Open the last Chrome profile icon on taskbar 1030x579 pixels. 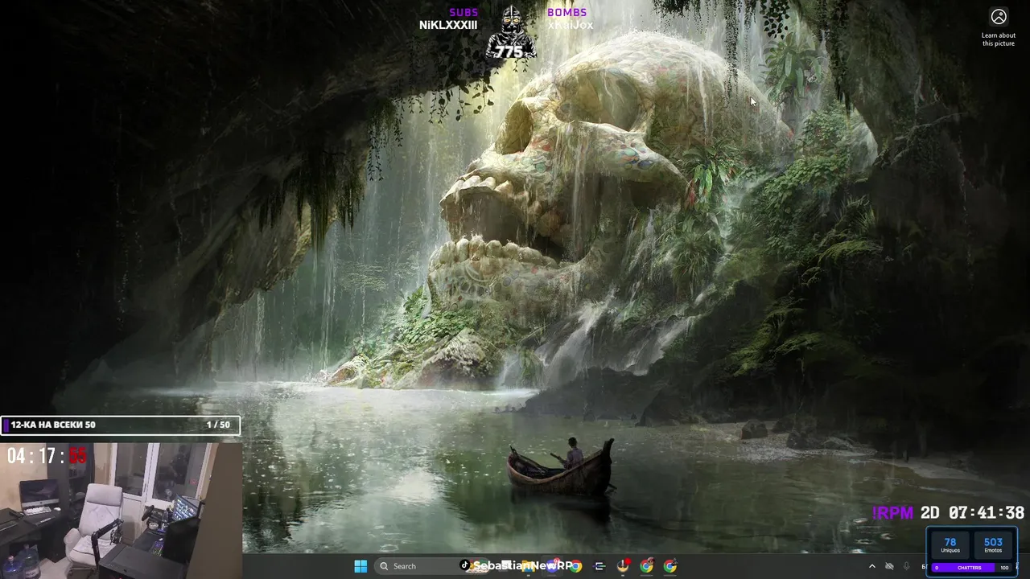669,566
